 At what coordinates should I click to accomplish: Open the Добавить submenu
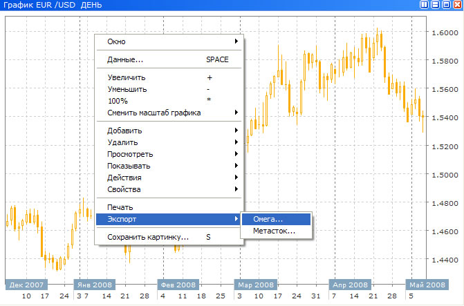pyautogui.click(x=170, y=131)
